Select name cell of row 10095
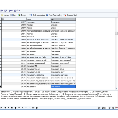This screenshot has width=118, height=118. 39,45
